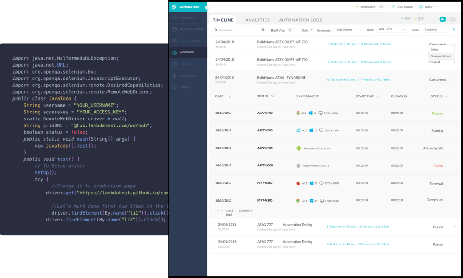The image size is (463, 278).
Task: Toggle the Build View switch
Action: click(x=290, y=30)
